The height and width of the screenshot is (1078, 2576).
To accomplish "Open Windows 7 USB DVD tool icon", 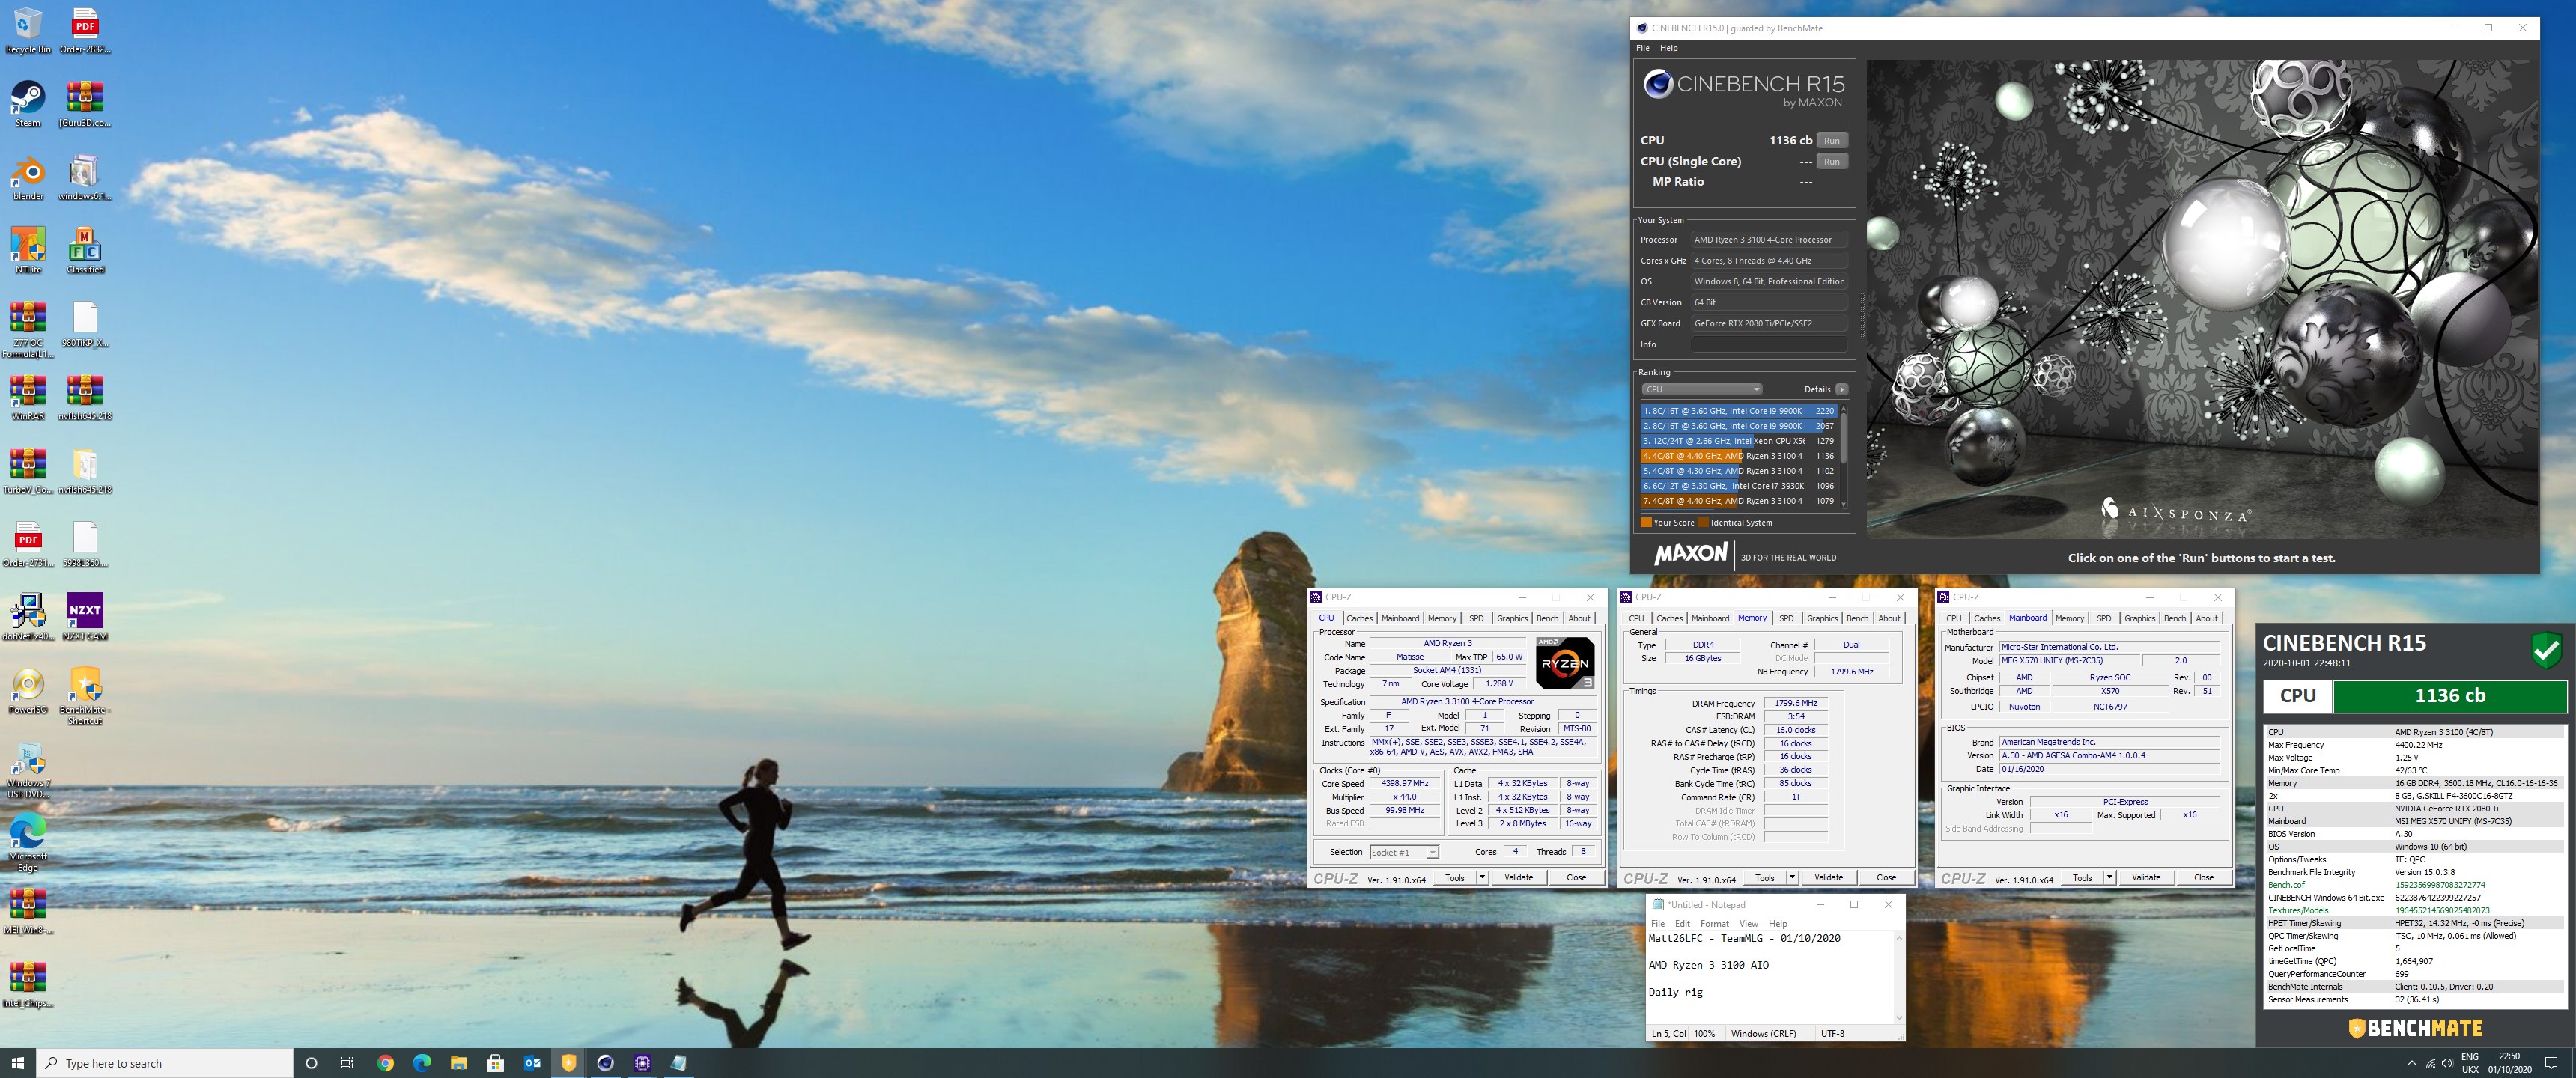I will coord(28,769).
